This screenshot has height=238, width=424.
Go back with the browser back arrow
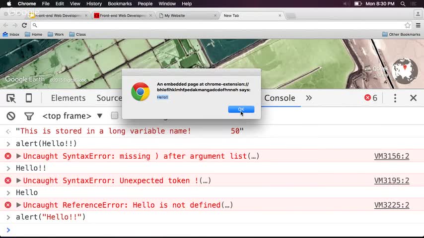tap(5, 25)
